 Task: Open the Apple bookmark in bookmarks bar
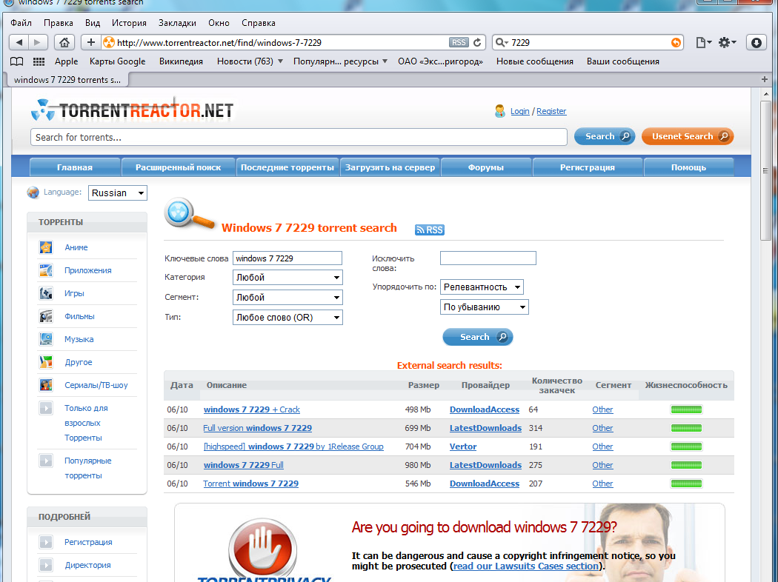pos(67,61)
